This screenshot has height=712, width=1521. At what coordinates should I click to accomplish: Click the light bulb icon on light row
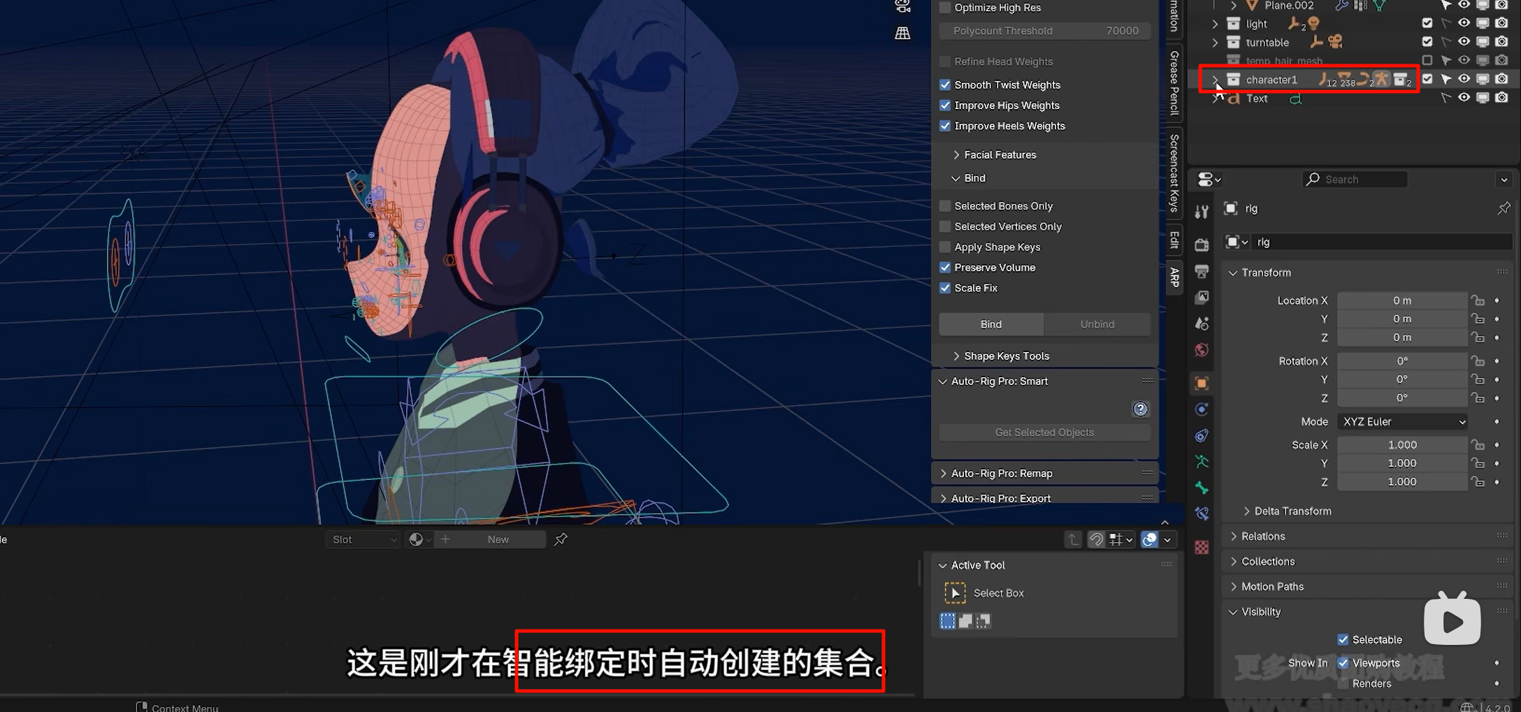point(1313,23)
